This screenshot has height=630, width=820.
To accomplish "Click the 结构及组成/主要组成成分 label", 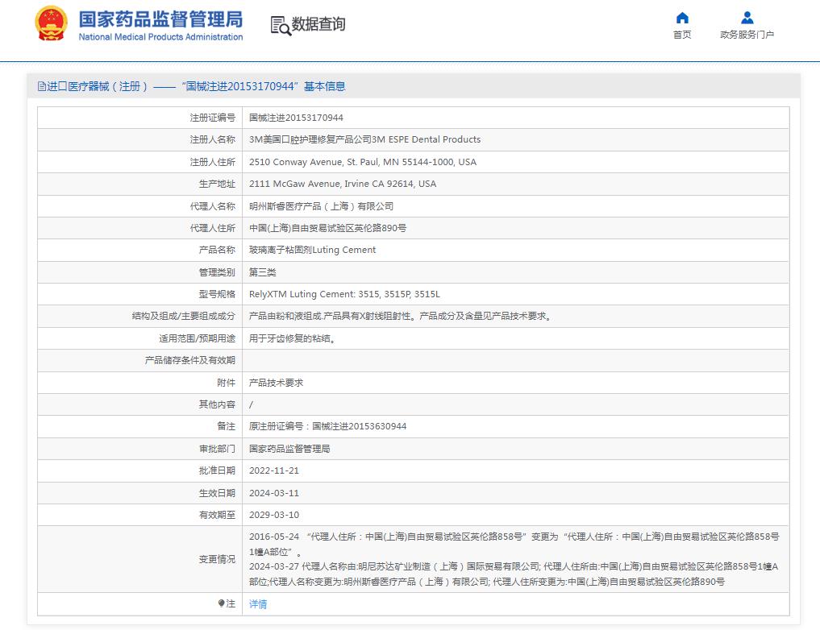I will 184,316.
